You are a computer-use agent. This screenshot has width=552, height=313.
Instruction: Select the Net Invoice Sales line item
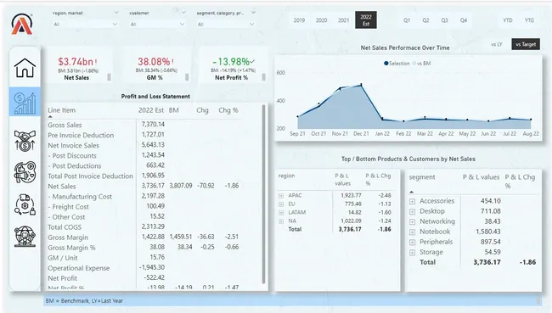[x=74, y=145]
